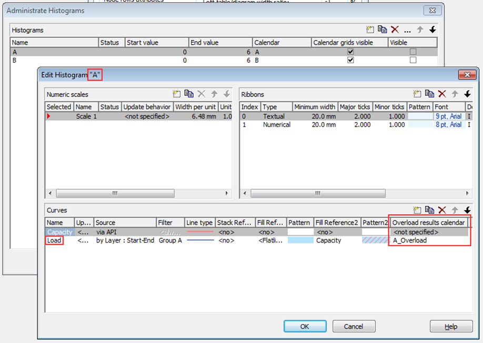Open edit (…) button in Histograms toolbar
483x343 pixels.
tap(407, 31)
